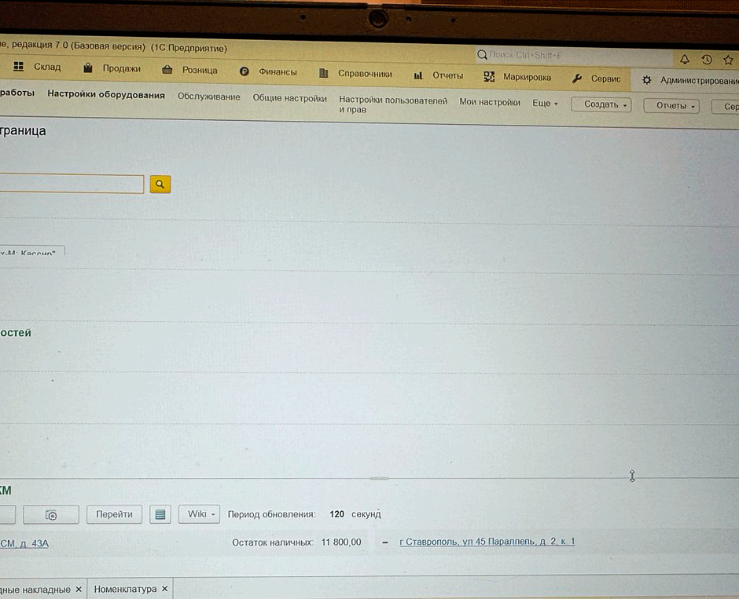Click the partially visible Кассир button
The image size is (739, 599).
[32, 250]
